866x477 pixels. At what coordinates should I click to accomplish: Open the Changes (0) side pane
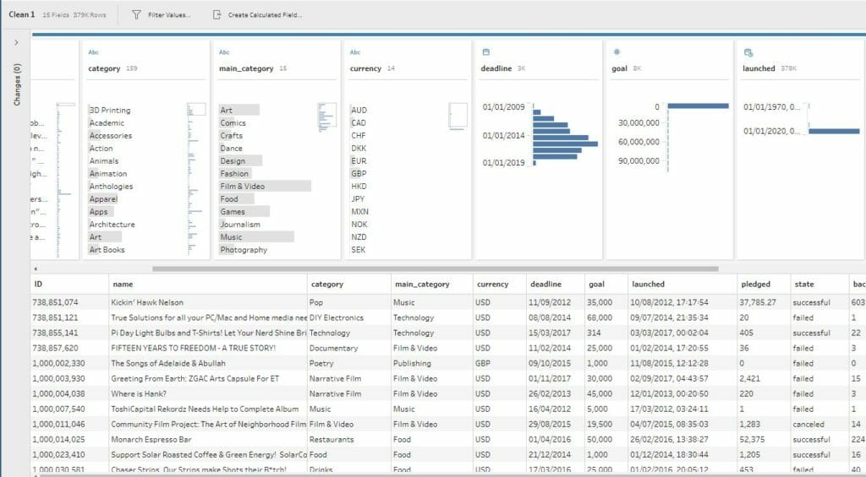[16, 86]
